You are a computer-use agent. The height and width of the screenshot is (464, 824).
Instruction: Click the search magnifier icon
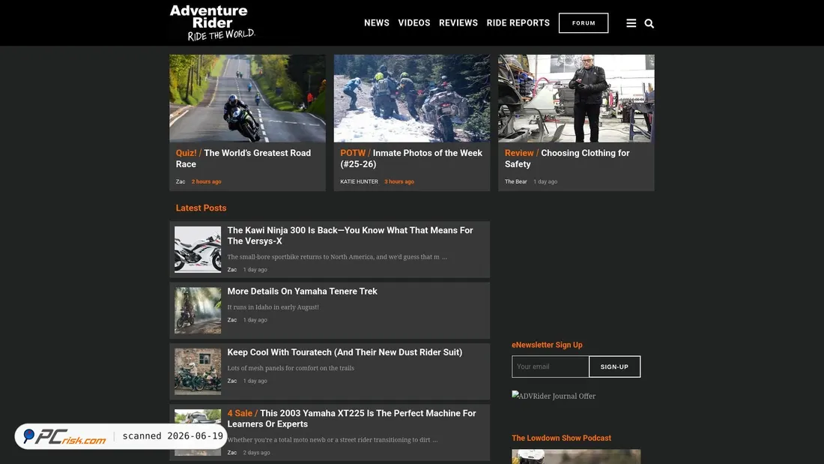[649, 23]
